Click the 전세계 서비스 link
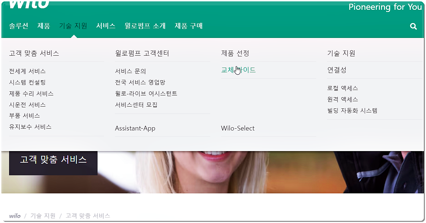This screenshot has height=223, width=426. click(27, 71)
